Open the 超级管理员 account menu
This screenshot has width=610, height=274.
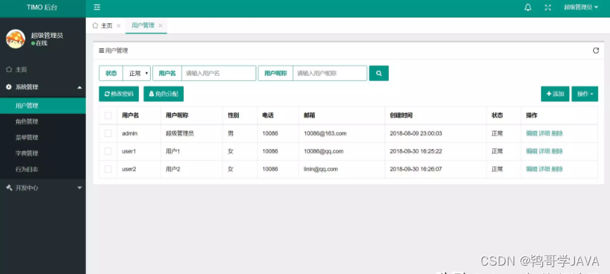coord(581,7)
